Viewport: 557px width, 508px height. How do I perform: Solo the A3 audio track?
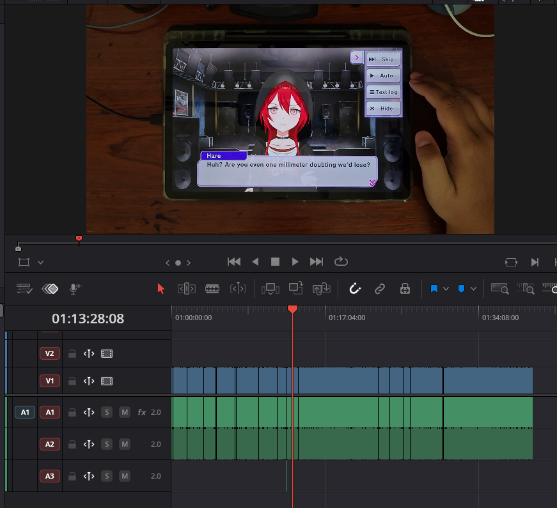point(107,476)
